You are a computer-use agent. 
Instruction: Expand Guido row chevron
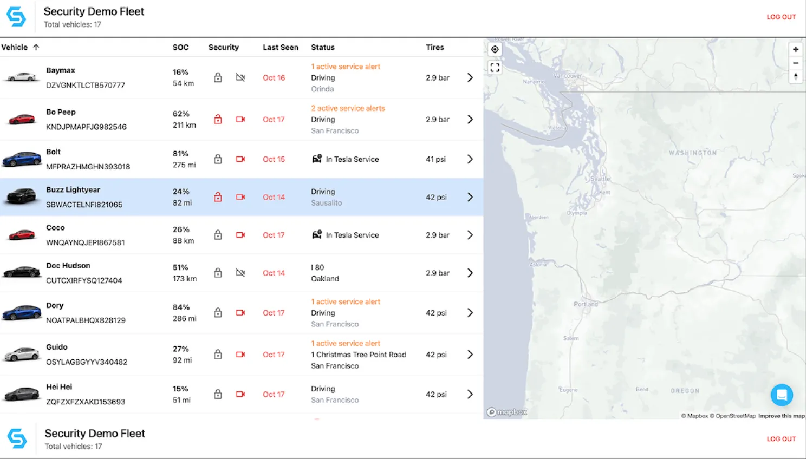[x=470, y=355]
